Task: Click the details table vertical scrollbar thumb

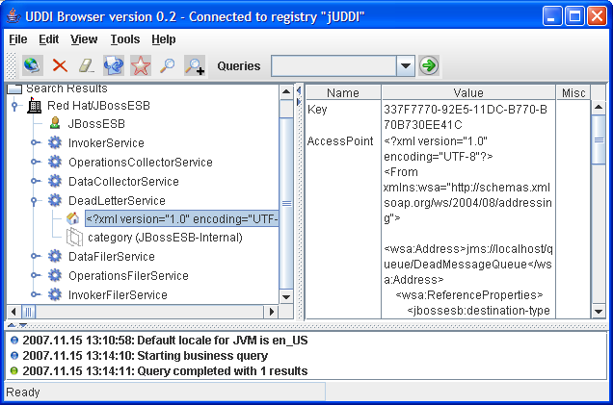Action: click(599, 140)
